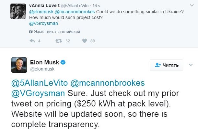Screen dimensions: 198x132
Task: Retweet the vAnilla Love t tweet
Action: 59,41
